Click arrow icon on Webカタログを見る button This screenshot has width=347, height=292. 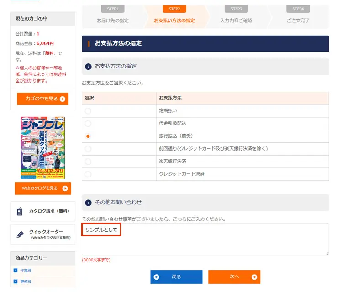pyautogui.click(x=65, y=188)
